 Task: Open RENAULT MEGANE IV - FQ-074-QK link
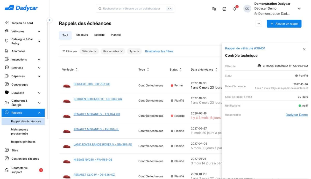[x=97, y=114]
